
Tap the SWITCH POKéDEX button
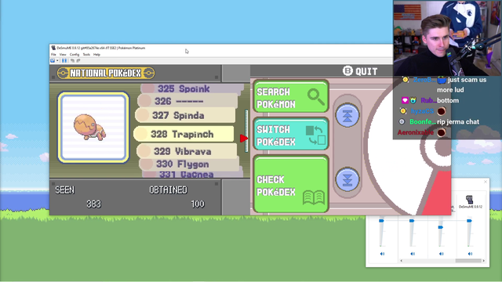(291, 134)
